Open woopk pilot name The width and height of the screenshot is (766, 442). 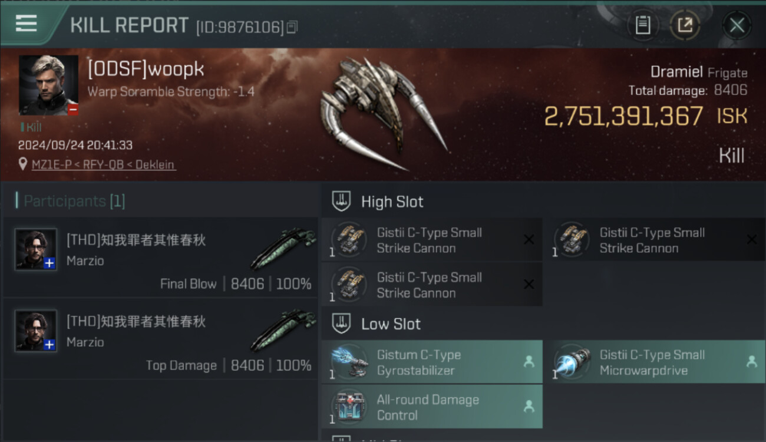point(146,69)
